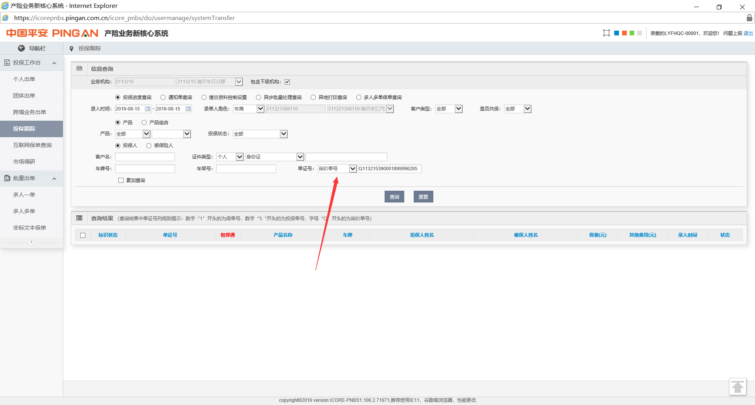Click the 重置 reset button
Screen dimensions: 755x405
tap(424, 197)
